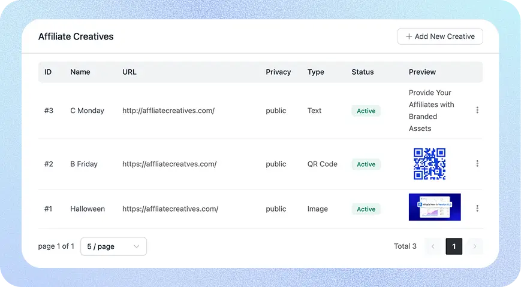Viewport: 521px width, 287px height.
Task: Click the Active status badge for Halloween
Action: (366, 209)
